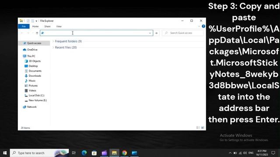Switch to large icons view in status bar
The image size is (280, 157).
click(x=203, y=128)
